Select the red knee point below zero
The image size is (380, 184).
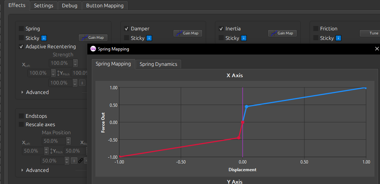point(239,138)
